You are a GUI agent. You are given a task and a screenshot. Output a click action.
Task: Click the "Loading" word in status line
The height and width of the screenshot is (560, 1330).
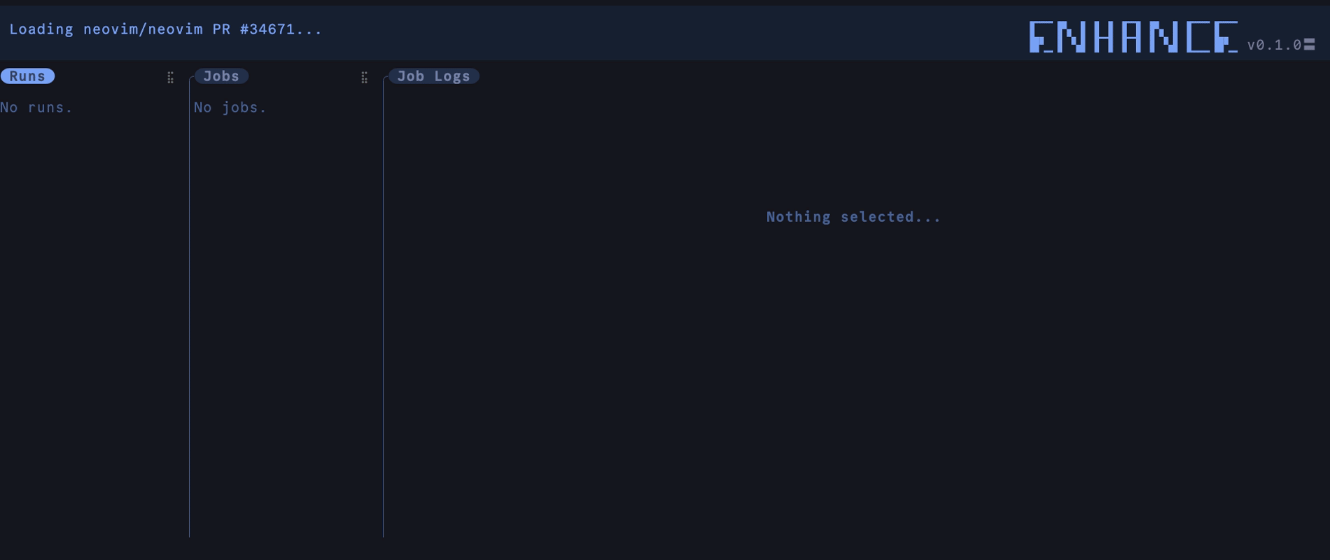(x=41, y=29)
